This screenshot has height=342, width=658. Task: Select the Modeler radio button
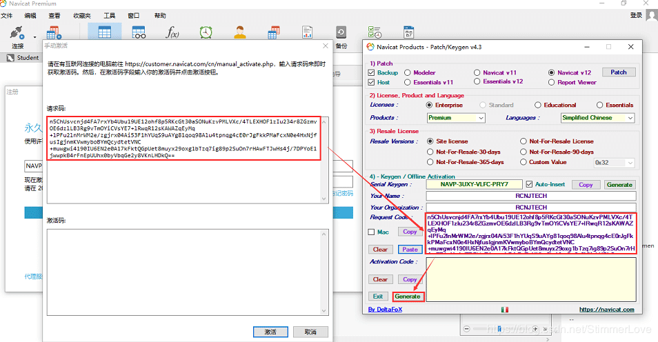[408, 72]
